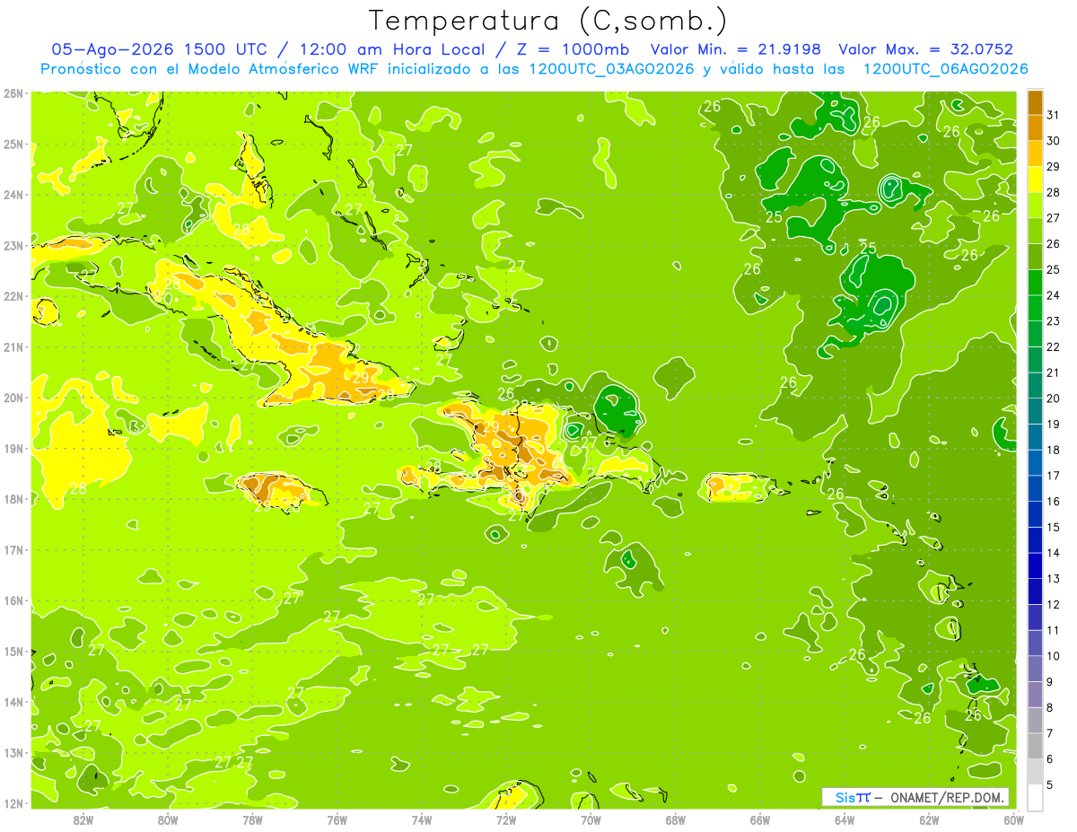Viewport: 1077px width, 832px height.
Task: Click the 26N latitude label
Action: [x=13, y=93]
